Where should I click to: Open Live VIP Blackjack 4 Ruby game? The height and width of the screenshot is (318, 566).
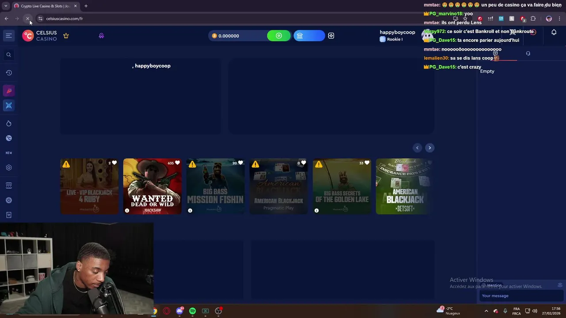[x=89, y=186]
